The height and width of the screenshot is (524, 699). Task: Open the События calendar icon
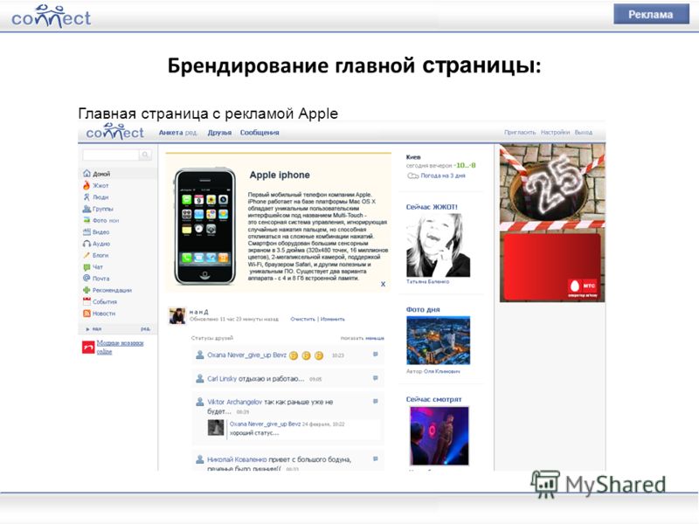[x=87, y=301]
